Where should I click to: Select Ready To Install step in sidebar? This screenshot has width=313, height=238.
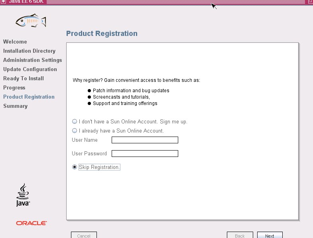pos(24,78)
